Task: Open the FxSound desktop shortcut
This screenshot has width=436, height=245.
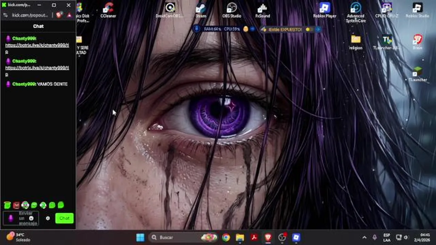Action: 263,10
